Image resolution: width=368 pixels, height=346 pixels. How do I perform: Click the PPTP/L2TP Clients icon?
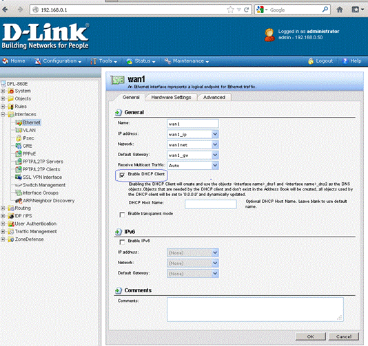click(19, 169)
